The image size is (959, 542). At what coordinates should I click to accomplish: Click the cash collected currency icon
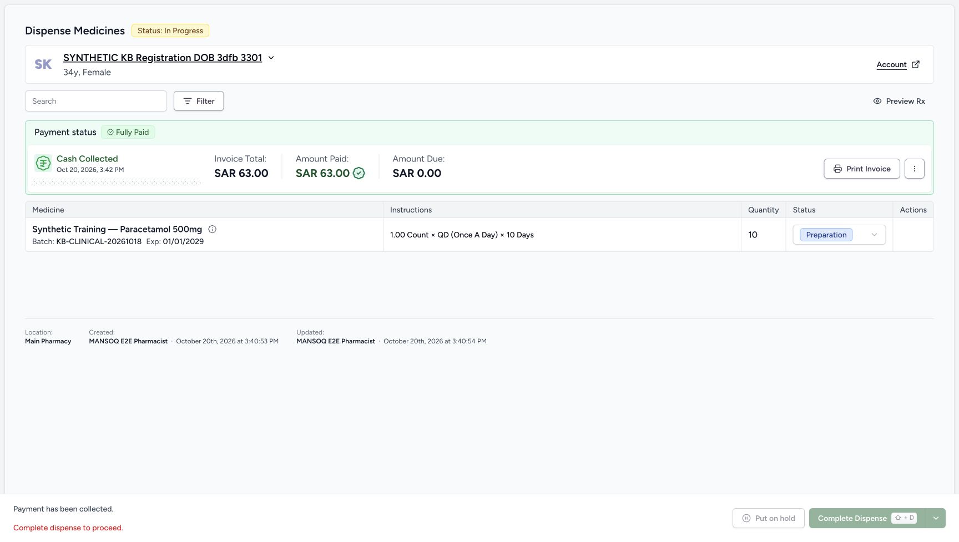pyautogui.click(x=43, y=163)
